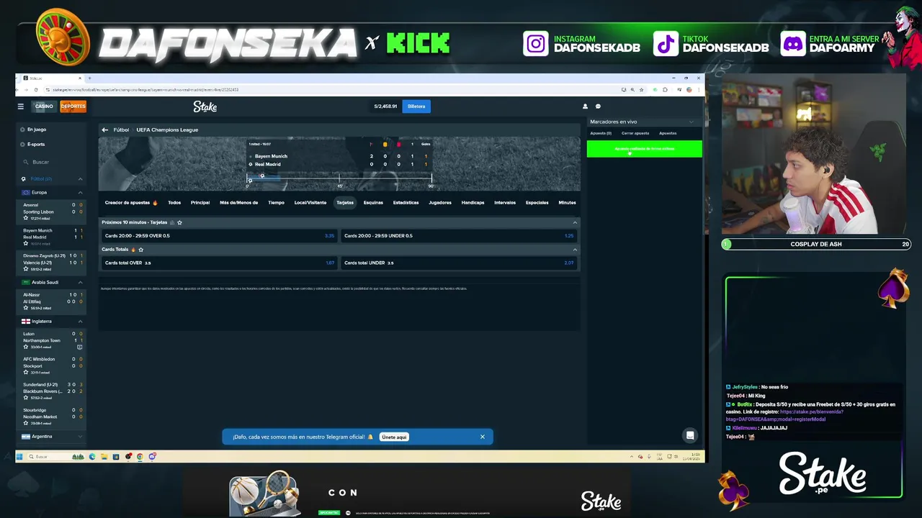Click the browser zoom magnifier icon

tap(632, 90)
